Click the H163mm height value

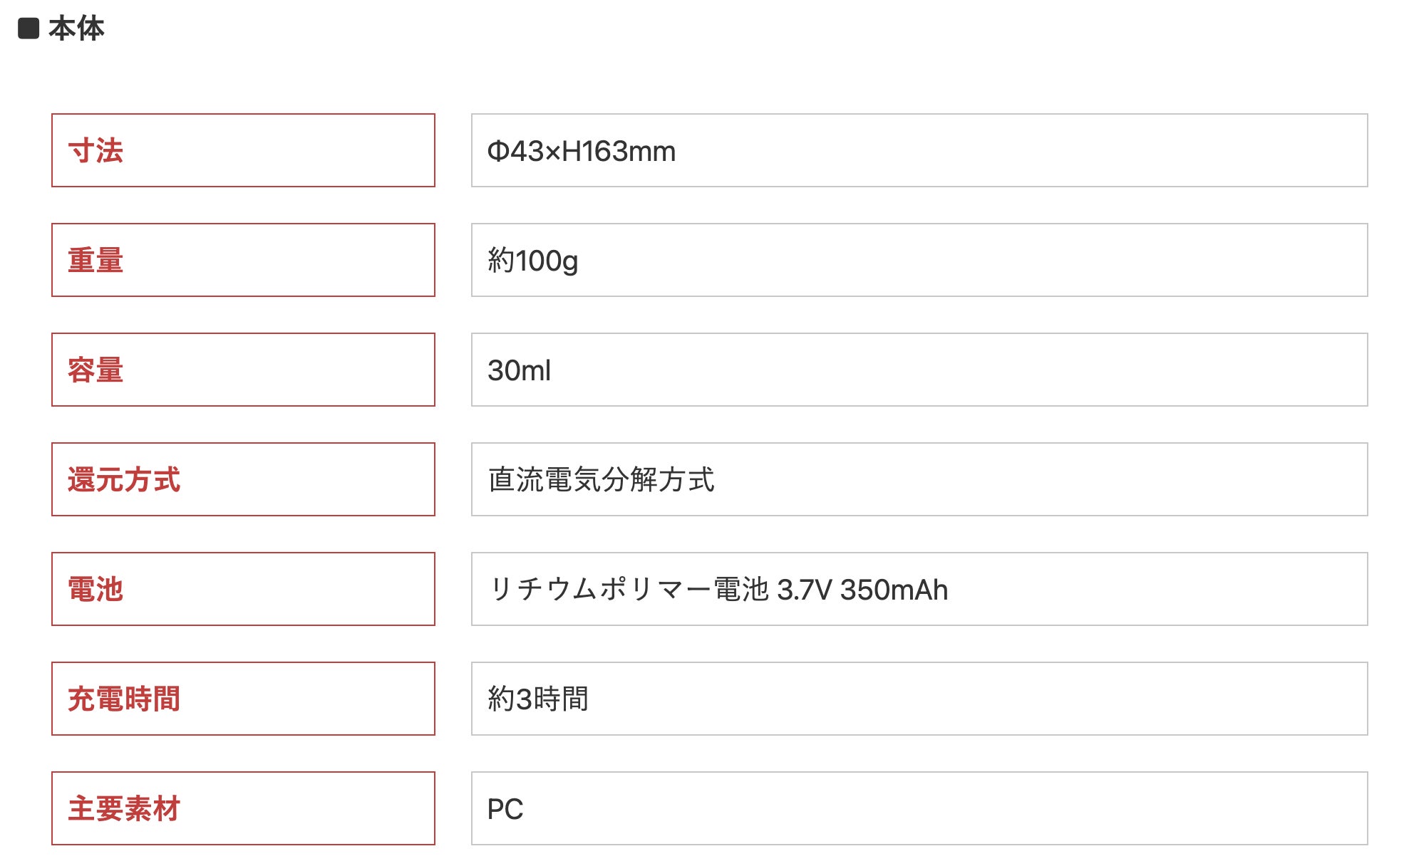click(619, 151)
